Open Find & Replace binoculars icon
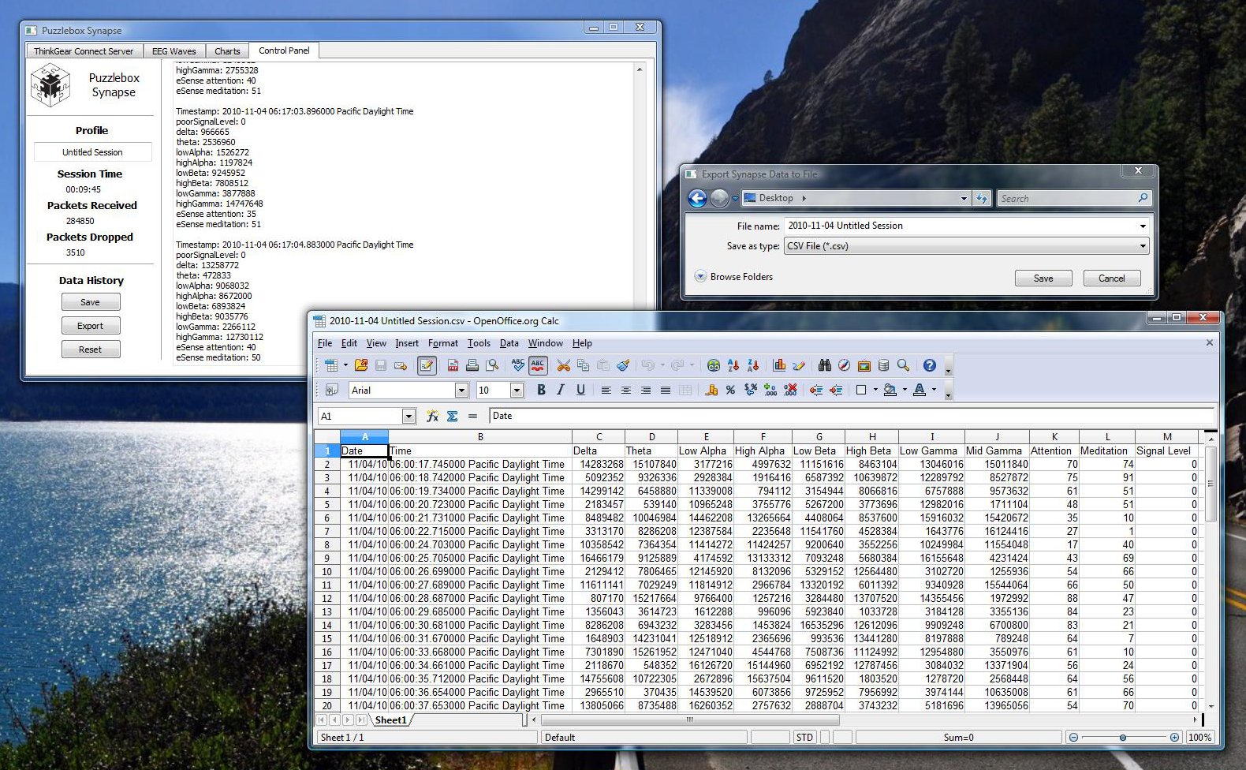 [x=825, y=365]
